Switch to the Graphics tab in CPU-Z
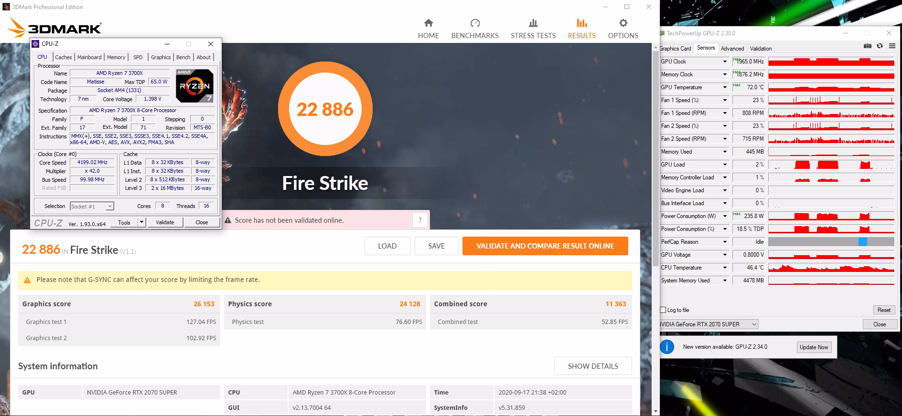902x416 pixels. pyautogui.click(x=161, y=57)
